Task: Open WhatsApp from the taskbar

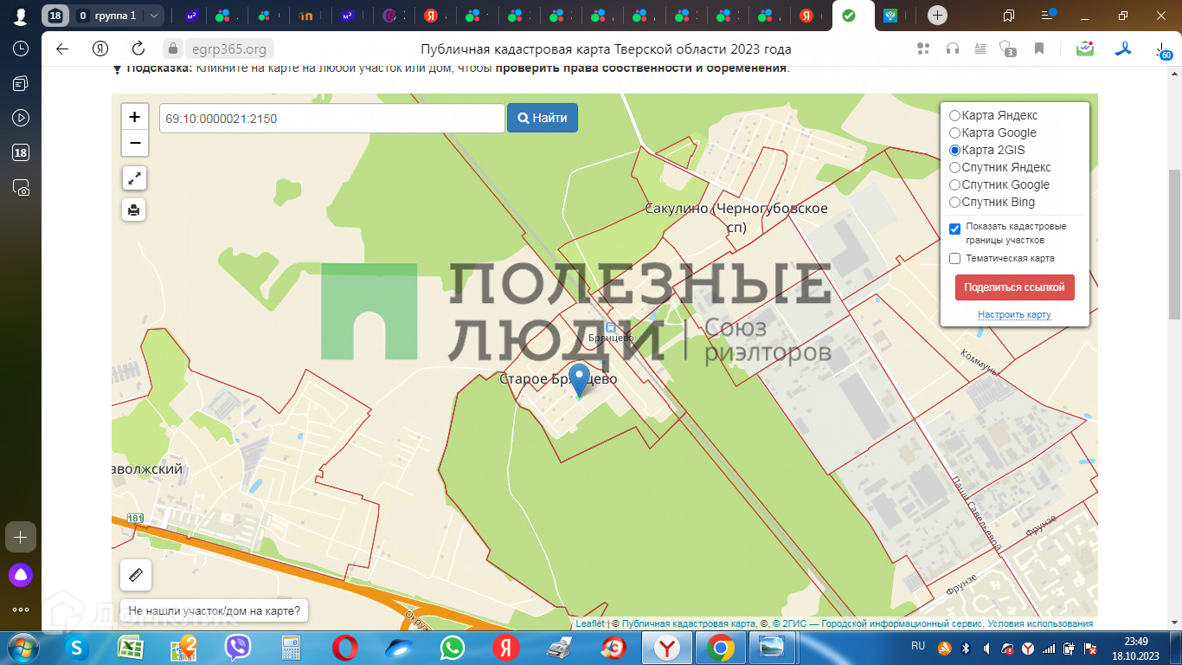Action: point(453,648)
